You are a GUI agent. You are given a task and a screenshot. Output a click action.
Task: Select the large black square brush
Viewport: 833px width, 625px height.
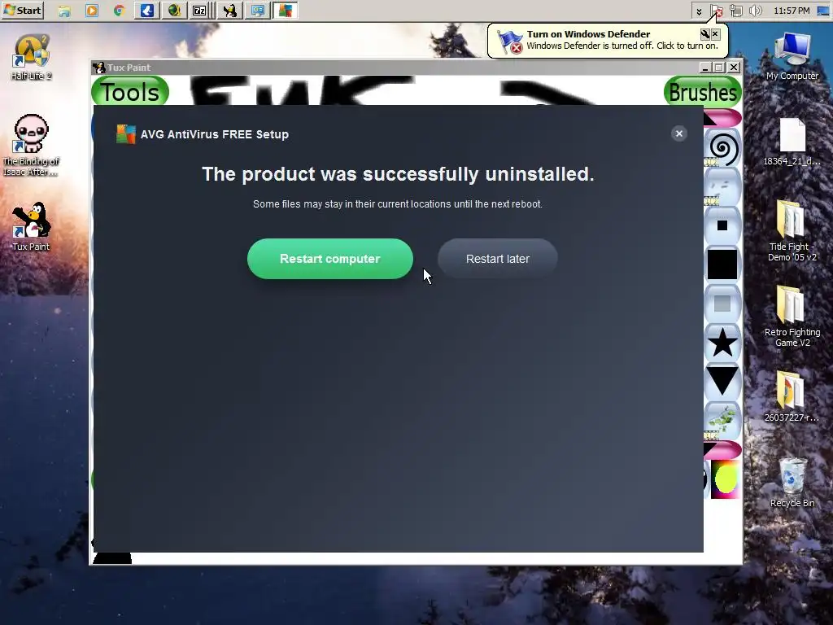[722, 264]
